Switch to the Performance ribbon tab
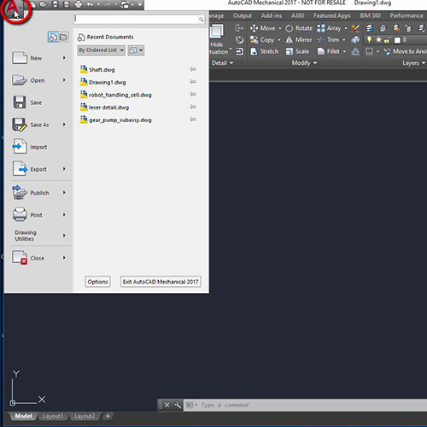This screenshot has width=427, height=427. coord(407,15)
